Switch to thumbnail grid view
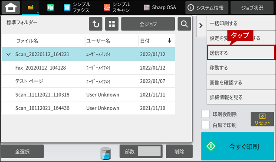This screenshot has width=276, height=162. (x=112, y=24)
